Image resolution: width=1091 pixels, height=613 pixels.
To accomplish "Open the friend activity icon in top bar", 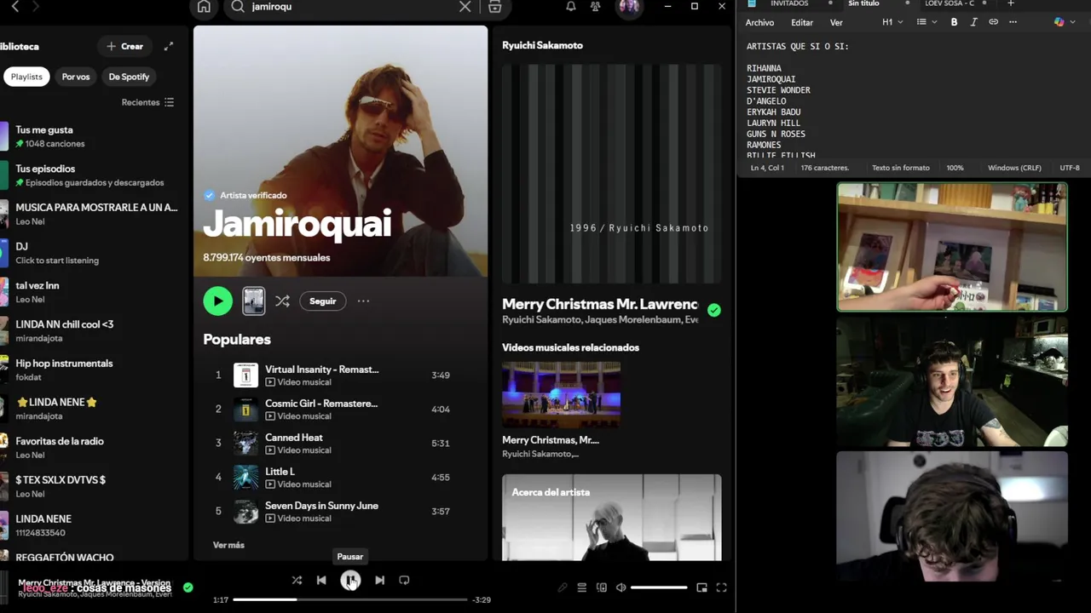I will [x=595, y=7].
